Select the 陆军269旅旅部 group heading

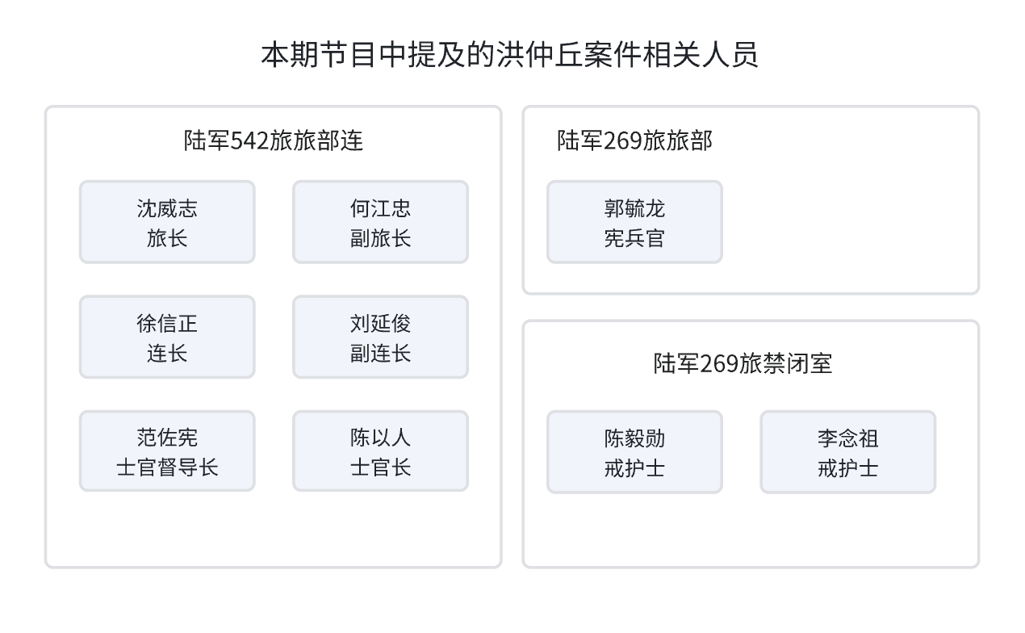pos(634,140)
